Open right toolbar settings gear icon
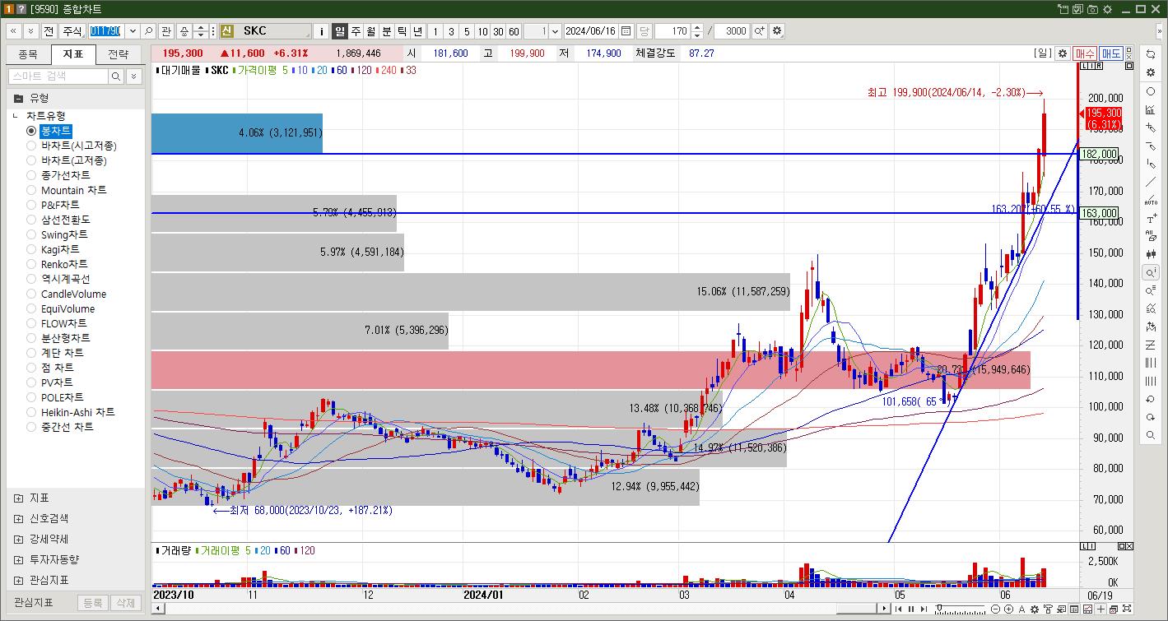1168x621 pixels. click(x=1151, y=72)
